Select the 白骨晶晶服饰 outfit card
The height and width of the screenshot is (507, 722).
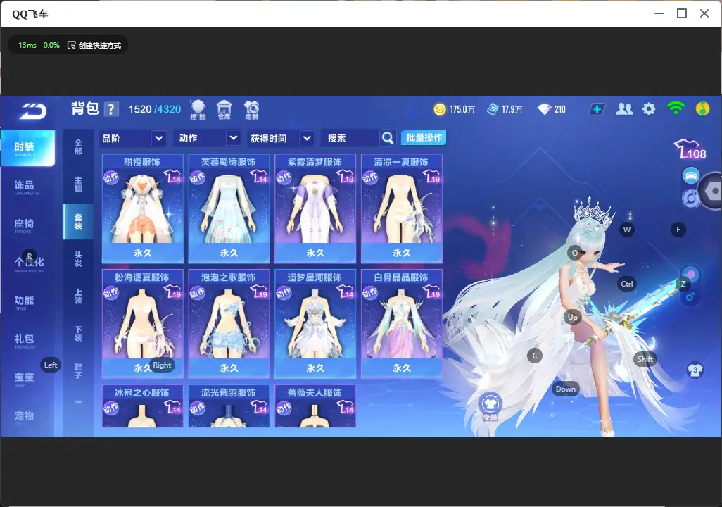tap(402, 323)
